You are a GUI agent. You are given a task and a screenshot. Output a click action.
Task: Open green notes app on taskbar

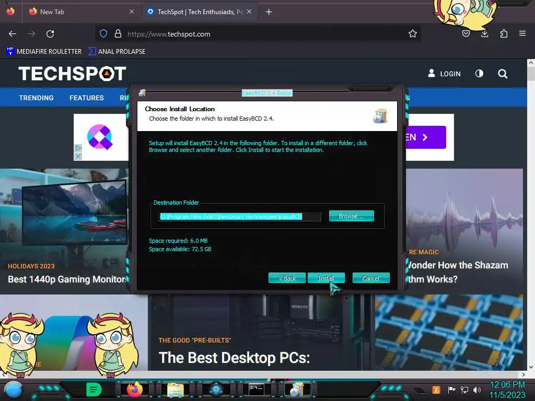click(94, 390)
